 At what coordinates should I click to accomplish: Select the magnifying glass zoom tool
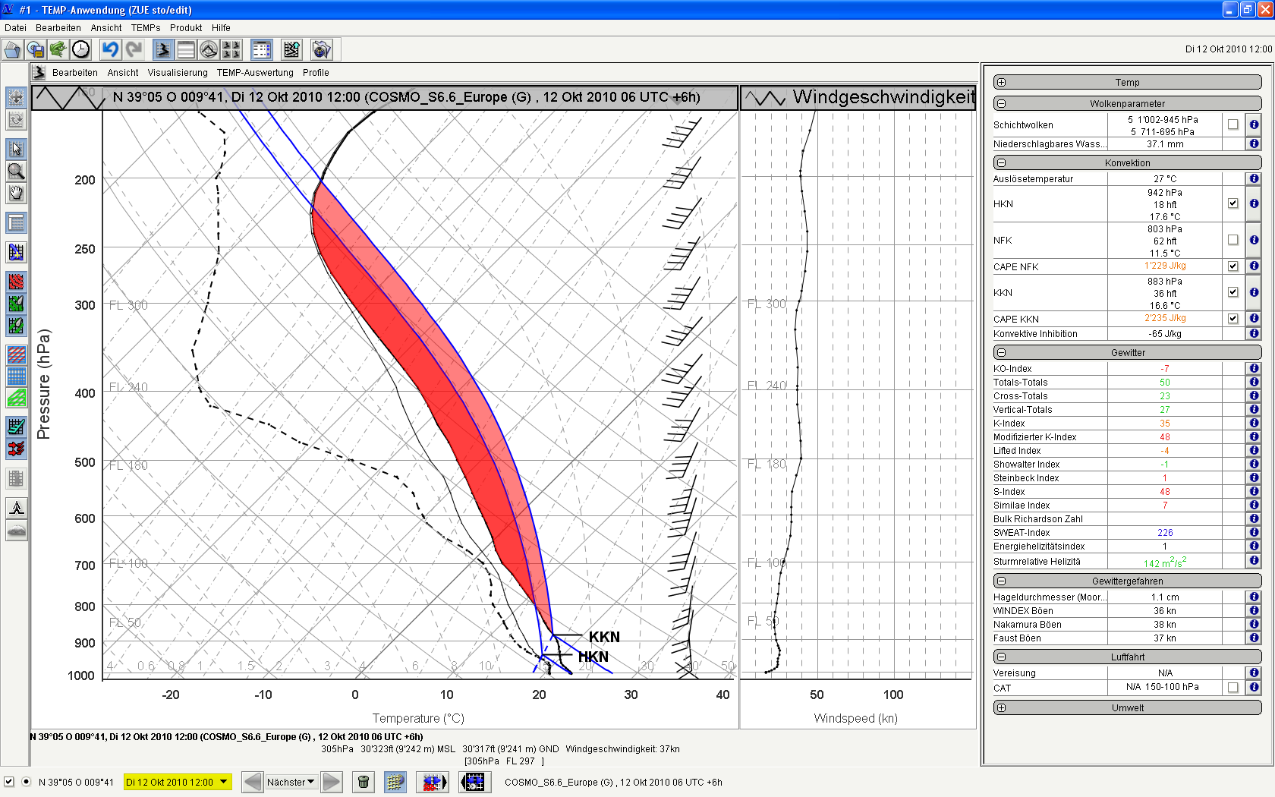click(x=16, y=171)
